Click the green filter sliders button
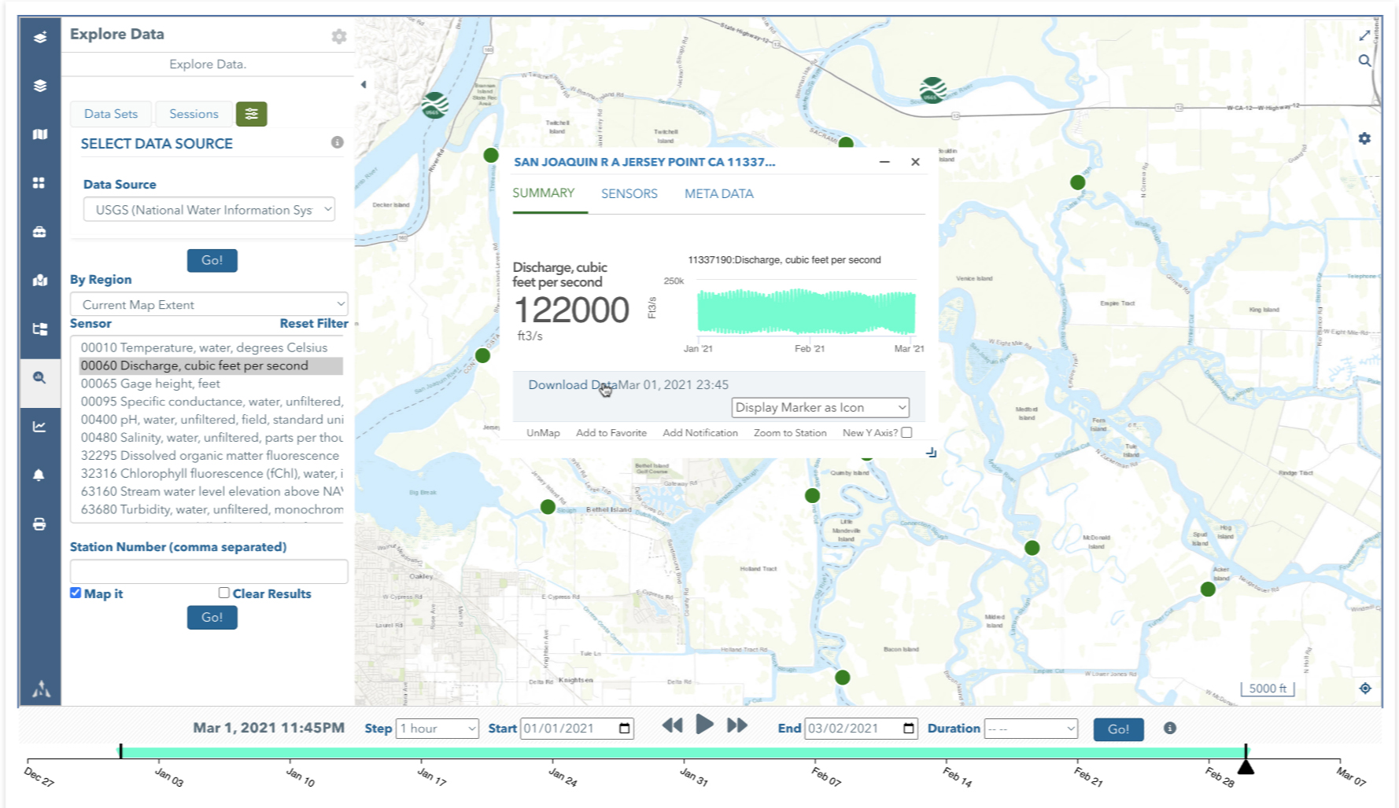Image resolution: width=1399 pixels, height=808 pixels. click(x=252, y=114)
